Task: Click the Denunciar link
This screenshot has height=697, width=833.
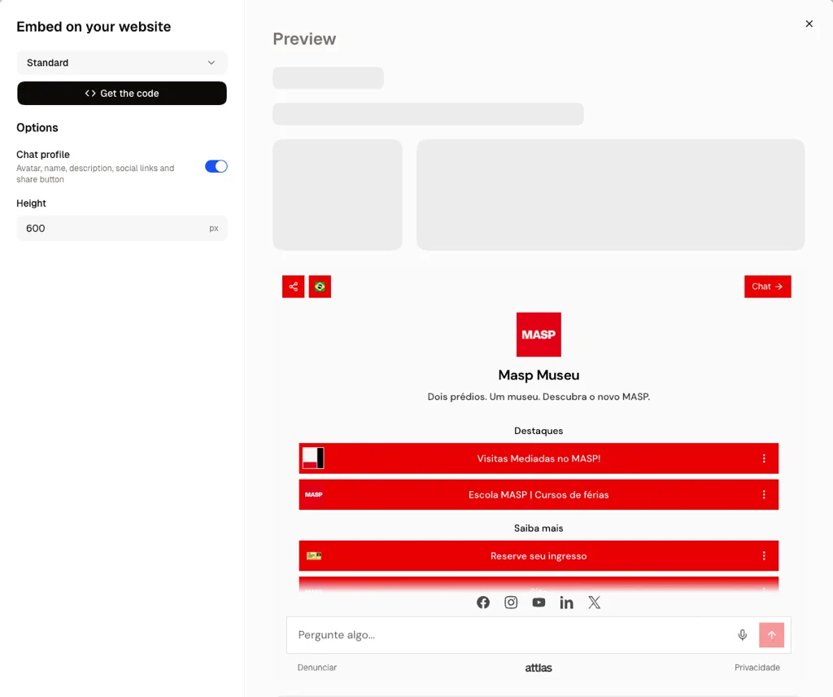Action: point(317,667)
